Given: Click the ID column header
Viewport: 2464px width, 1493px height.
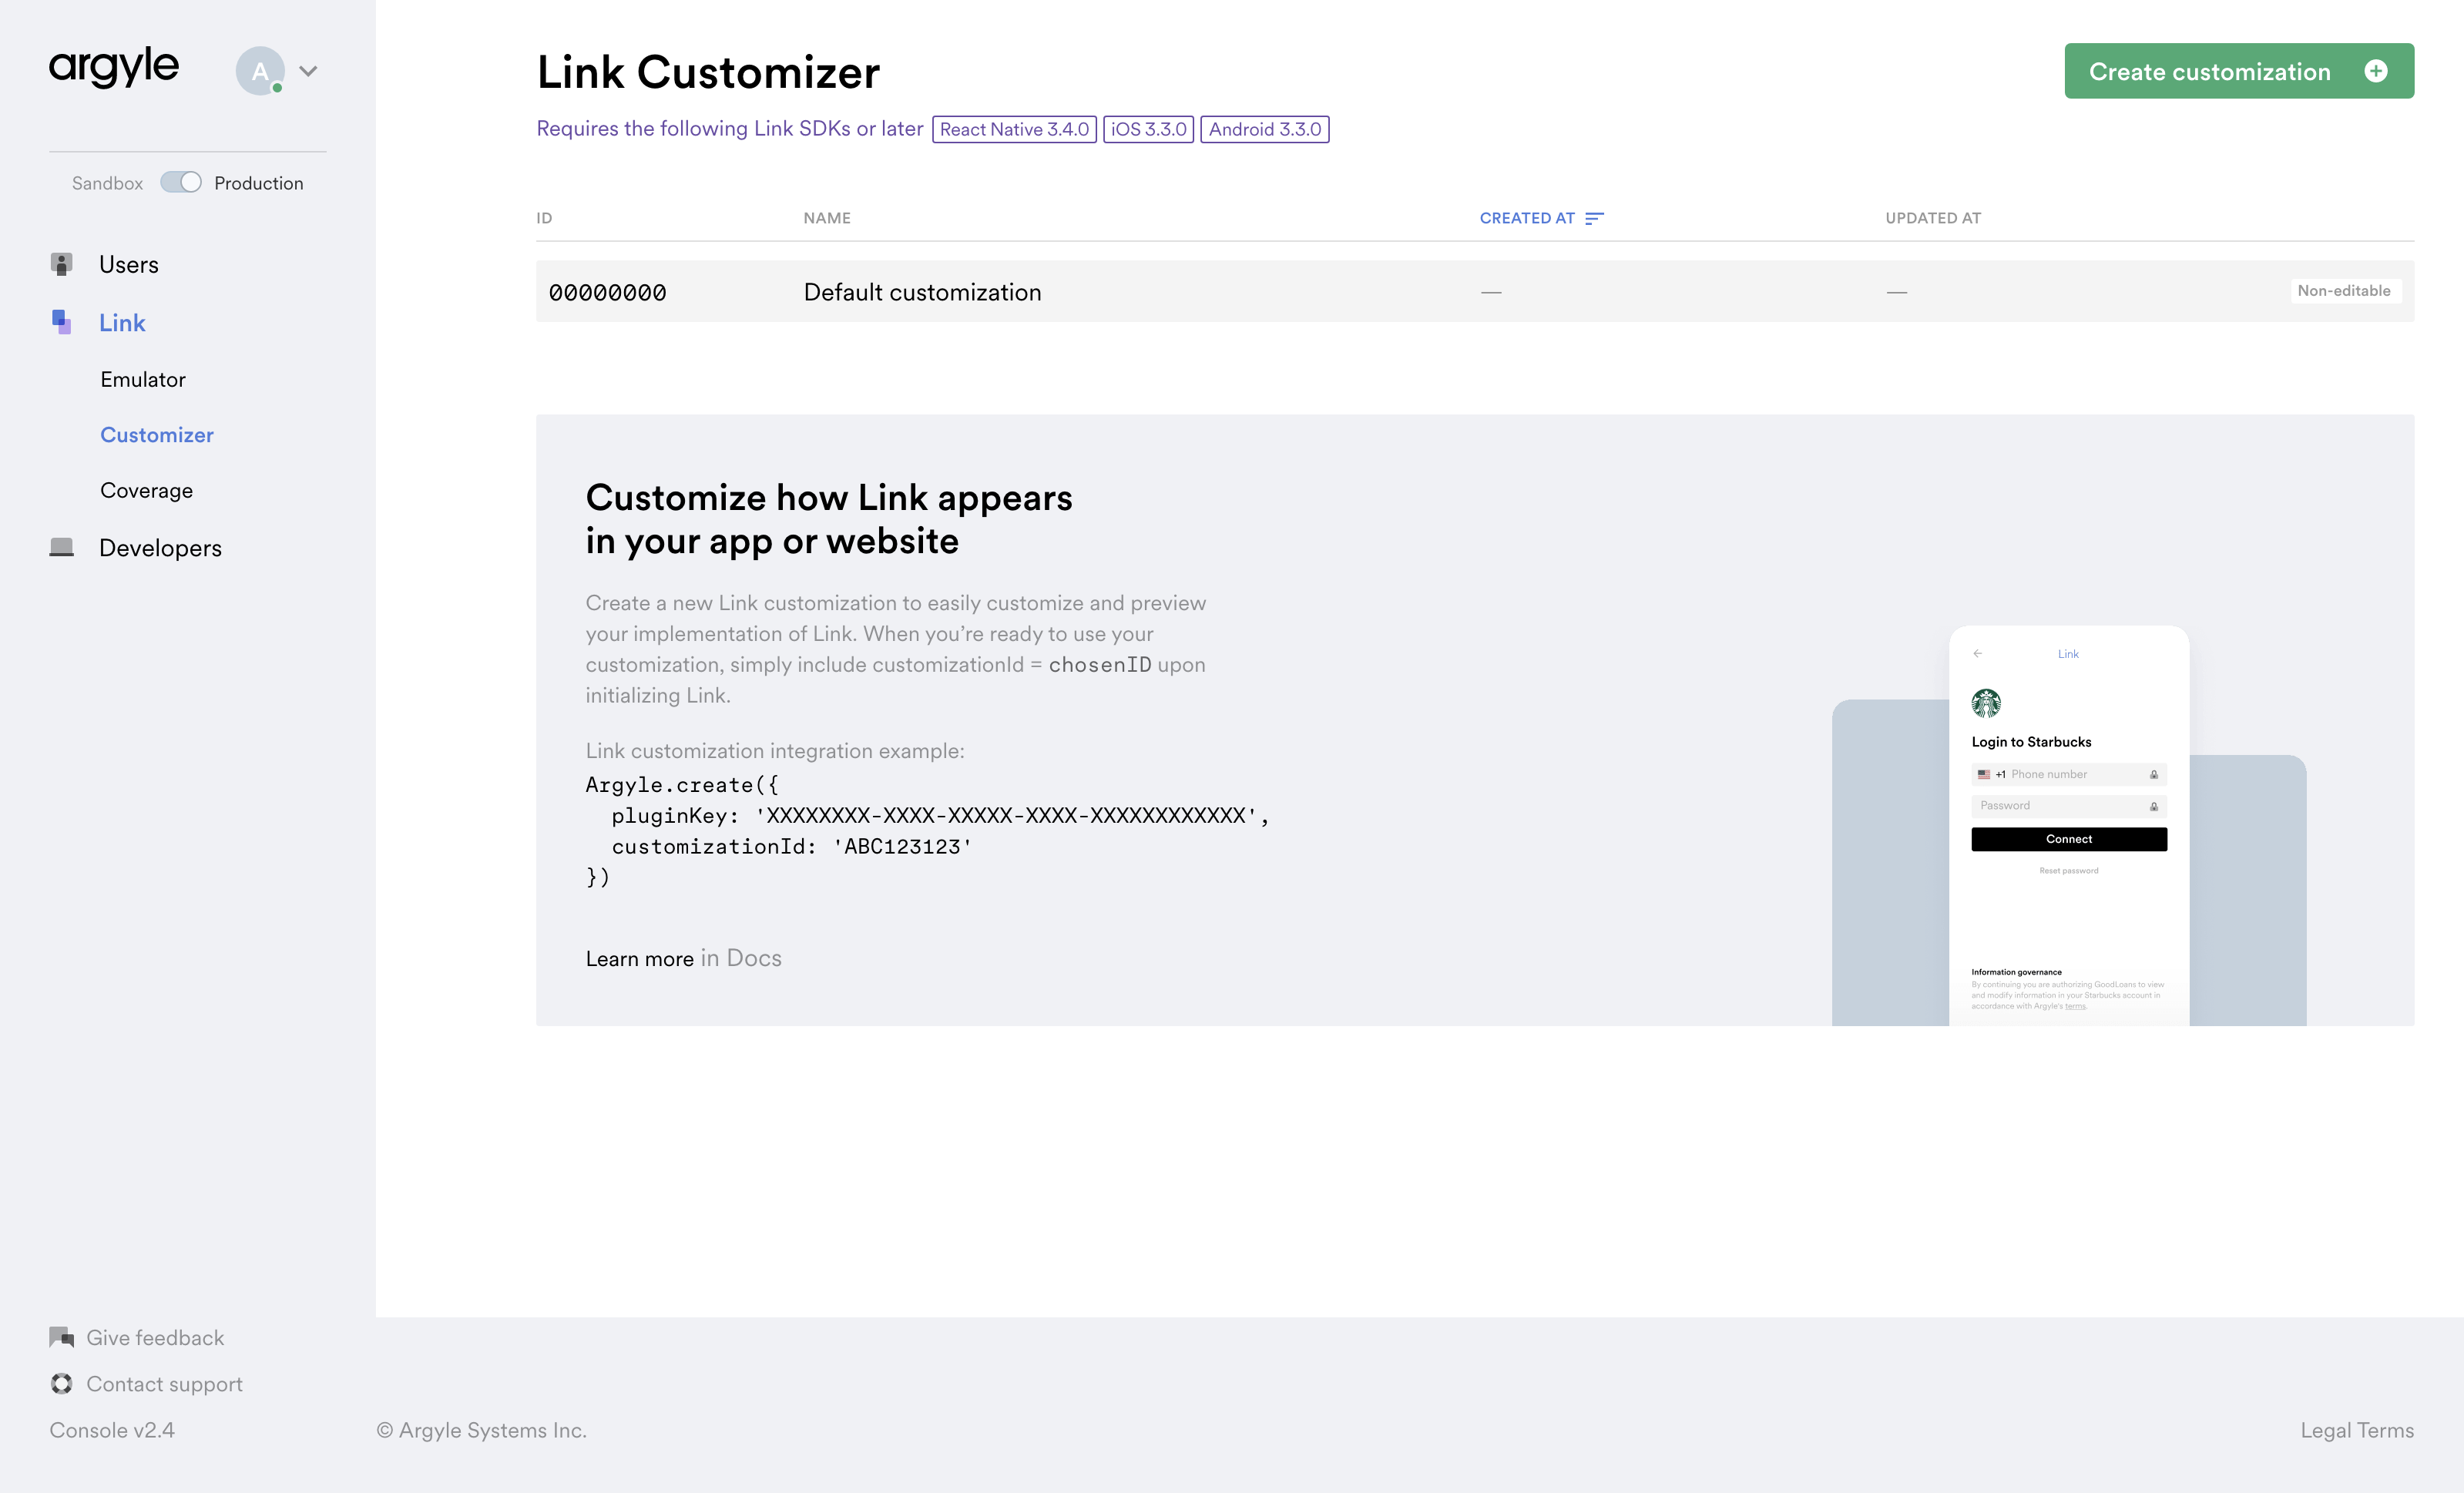Looking at the screenshot, I should [x=544, y=218].
